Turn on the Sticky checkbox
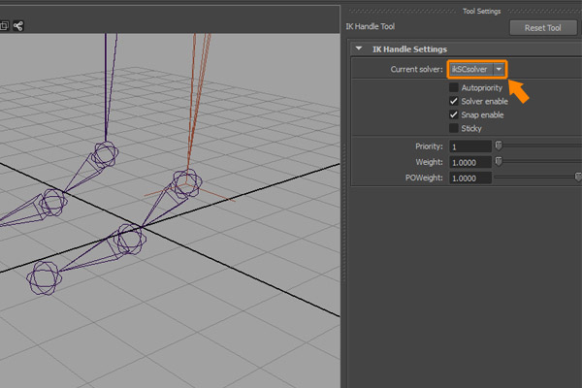 [x=453, y=128]
